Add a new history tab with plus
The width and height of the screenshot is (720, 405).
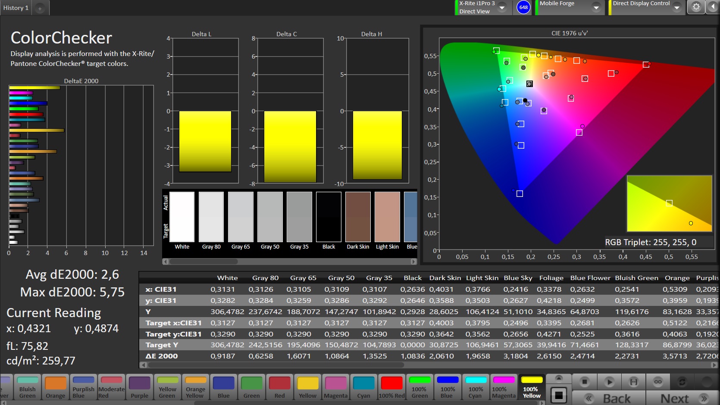pos(40,8)
